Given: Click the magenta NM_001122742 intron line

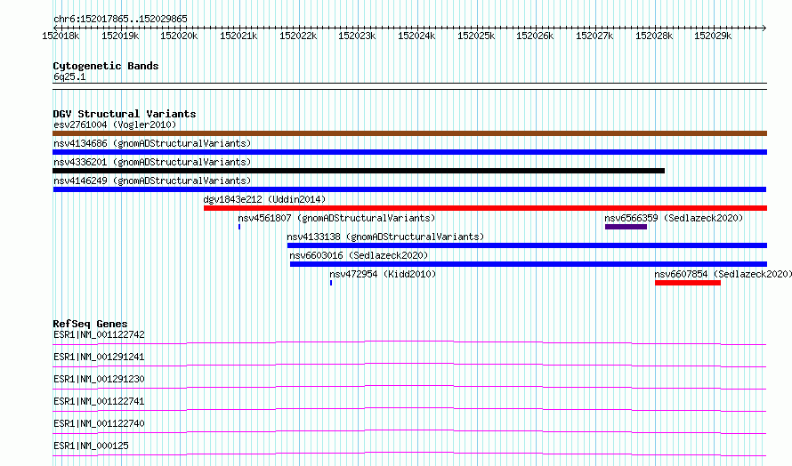Looking at the screenshot, I should (x=409, y=342).
